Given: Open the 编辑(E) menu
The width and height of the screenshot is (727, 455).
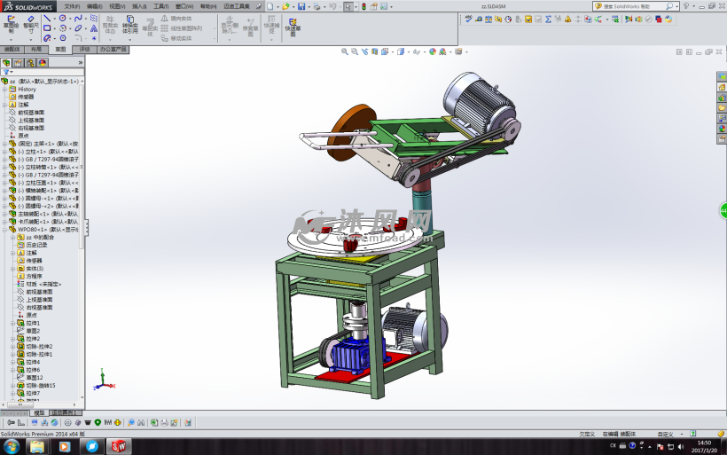Looking at the screenshot, I should click(94, 6).
